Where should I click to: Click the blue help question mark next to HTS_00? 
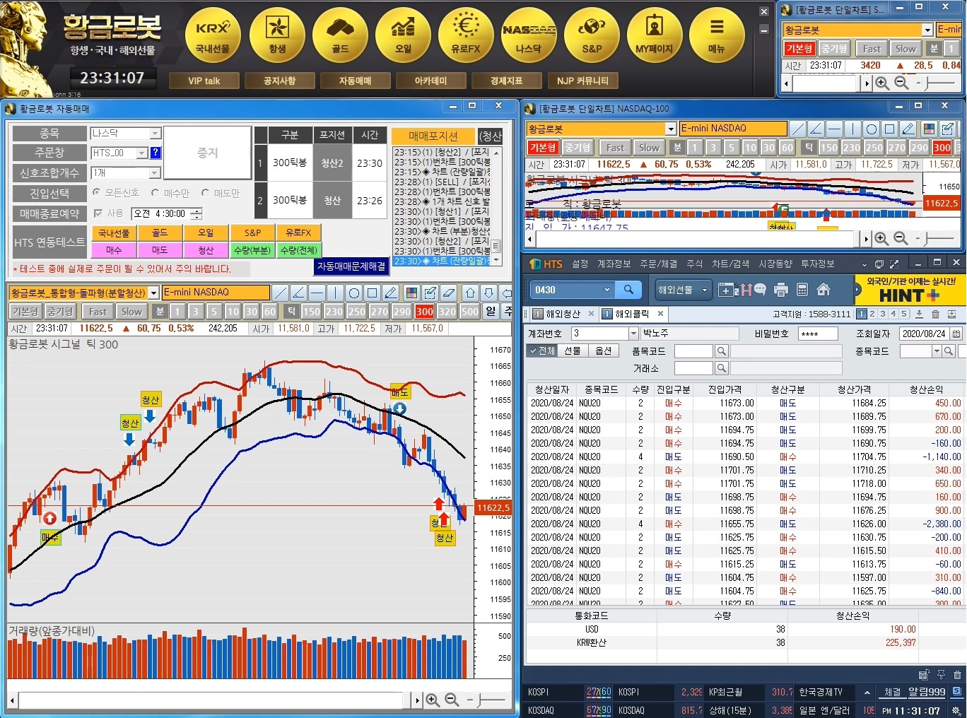156,153
